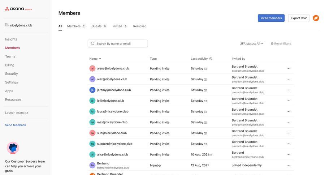Click the Invite members button

pyautogui.click(x=271, y=18)
